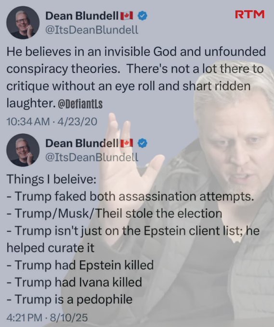
Task: Click the top @ItsDeanBlundell handle
Action: coord(91,30)
